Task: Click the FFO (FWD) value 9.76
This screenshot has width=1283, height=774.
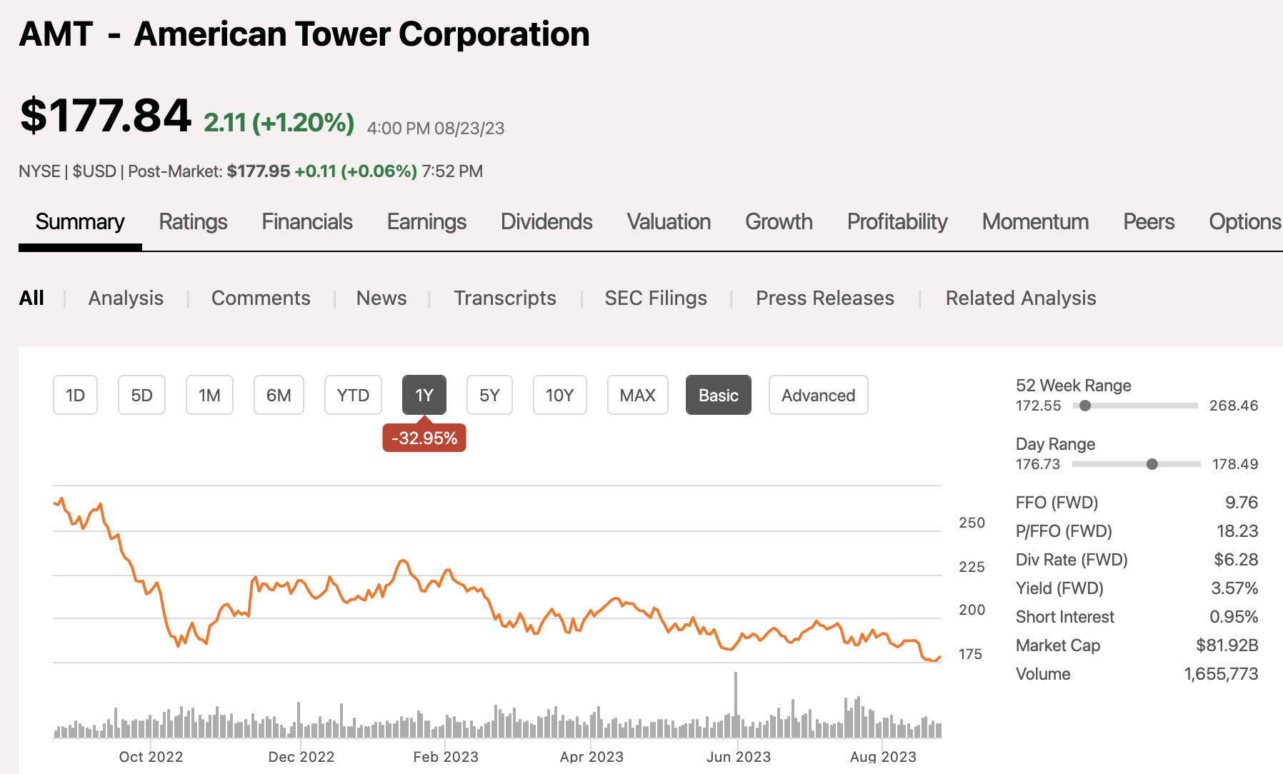Action: (1242, 503)
